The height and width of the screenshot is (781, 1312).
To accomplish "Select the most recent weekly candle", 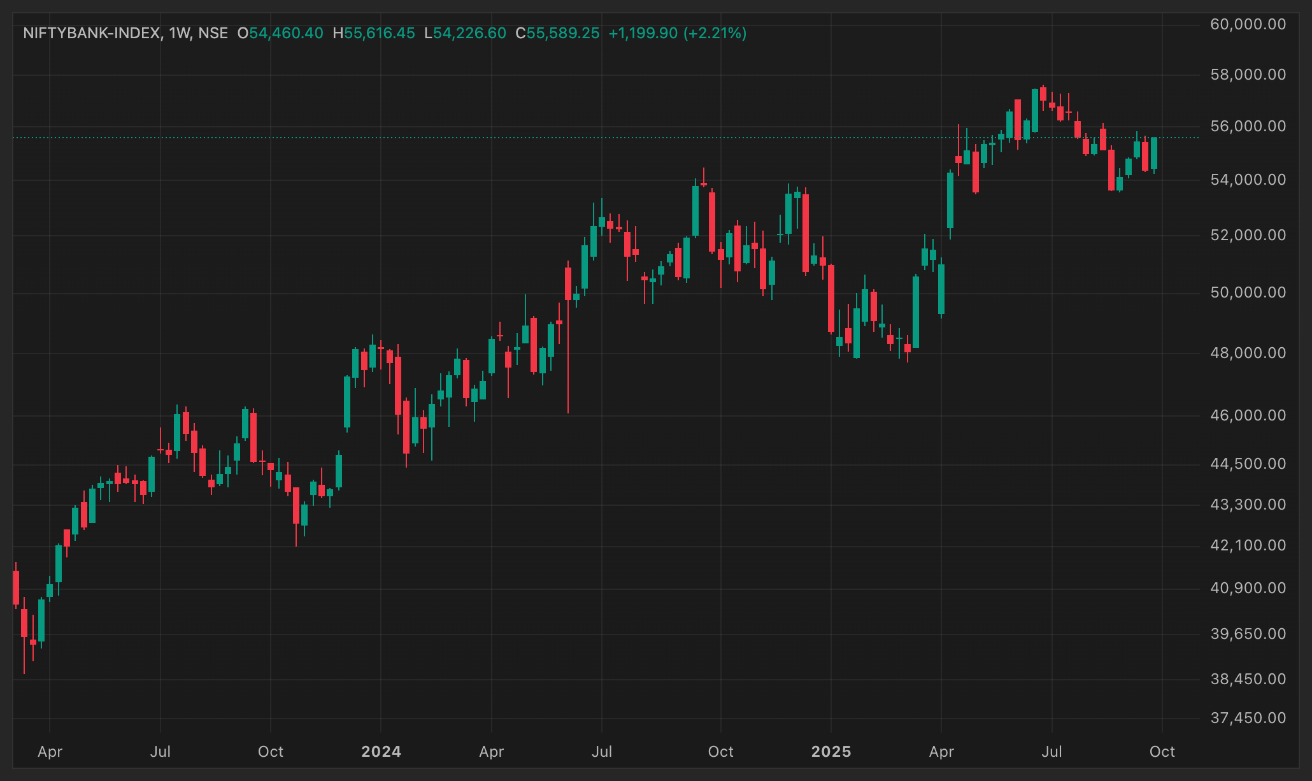I will [1154, 154].
